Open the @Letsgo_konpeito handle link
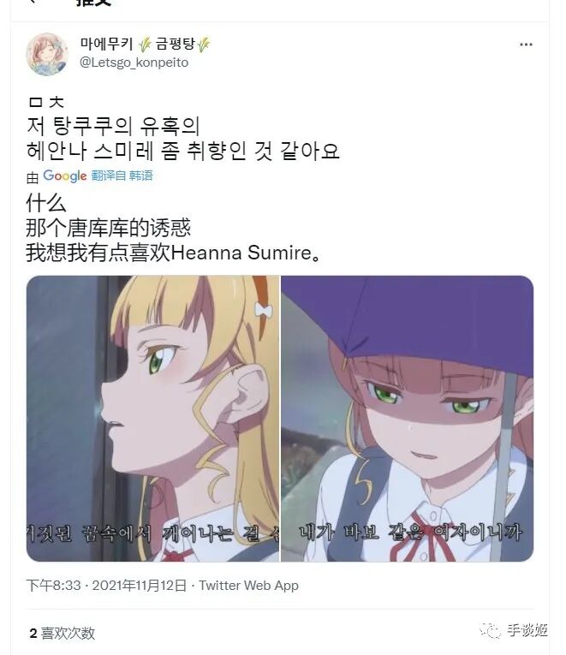The image size is (566, 655). pyautogui.click(x=134, y=63)
